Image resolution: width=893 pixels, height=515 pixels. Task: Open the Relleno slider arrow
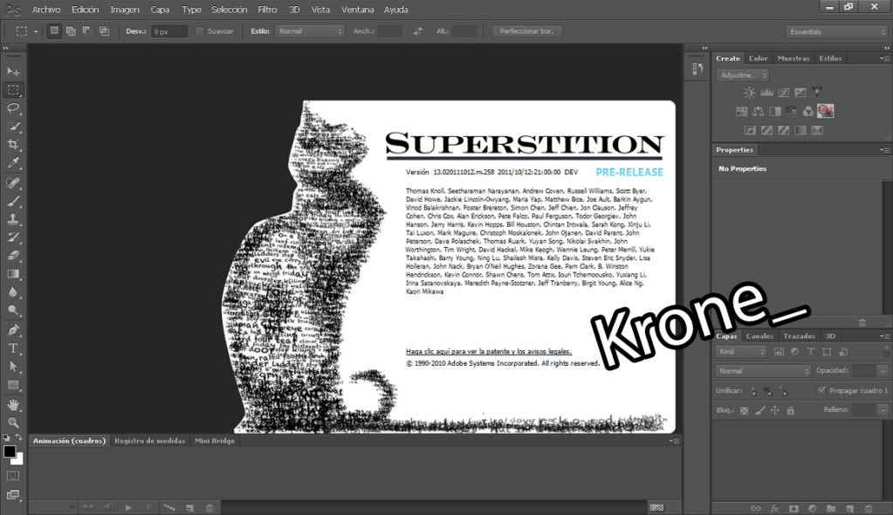point(883,409)
